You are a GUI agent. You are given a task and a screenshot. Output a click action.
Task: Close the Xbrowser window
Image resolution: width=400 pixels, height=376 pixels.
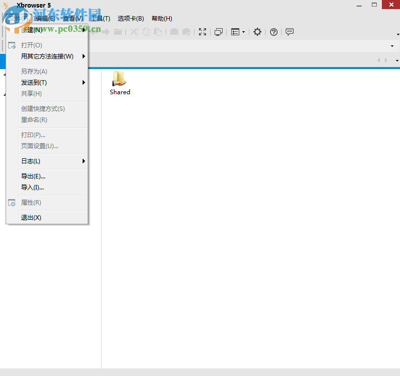click(x=391, y=5)
